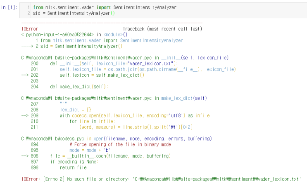Click line 204 'def make_lex_dict(self):'

click(x=69, y=87)
